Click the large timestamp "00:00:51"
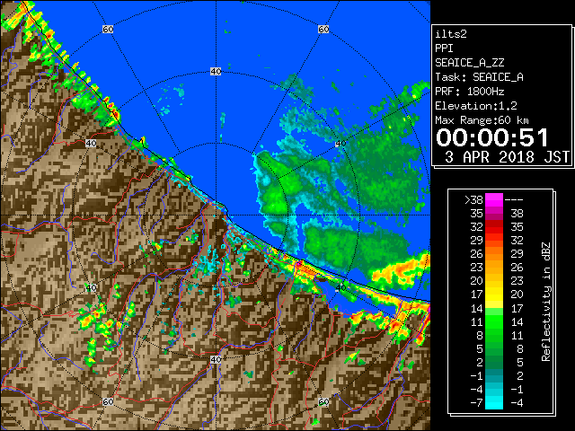This screenshot has width=575, height=431. tap(492, 137)
